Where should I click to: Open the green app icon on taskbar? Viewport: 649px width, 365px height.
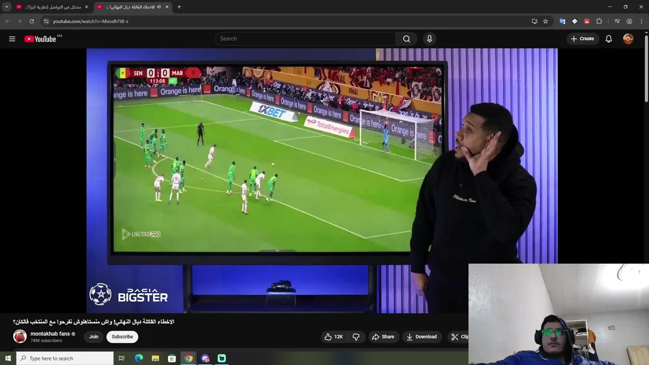coord(222,358)
